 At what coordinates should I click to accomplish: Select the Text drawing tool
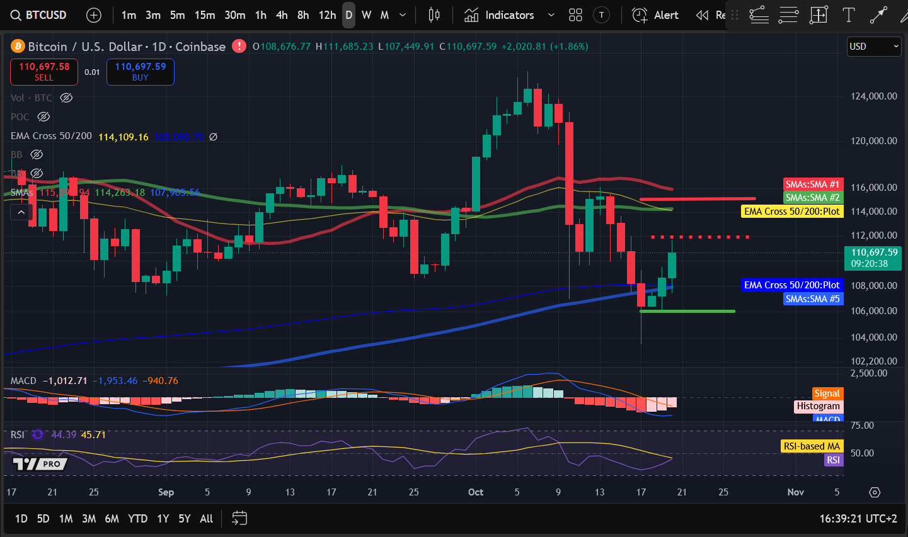(849, 15)
